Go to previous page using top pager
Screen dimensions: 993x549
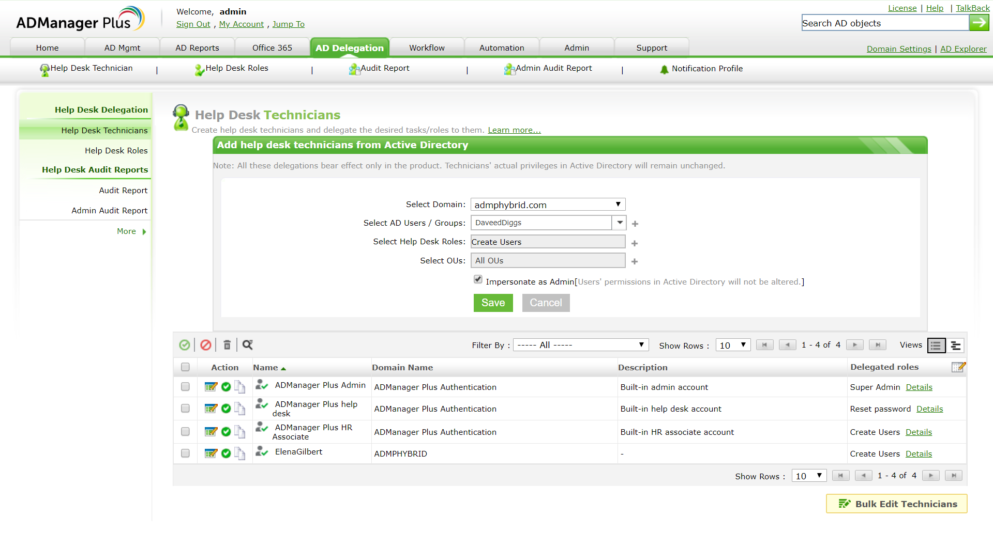coord(788,345)
